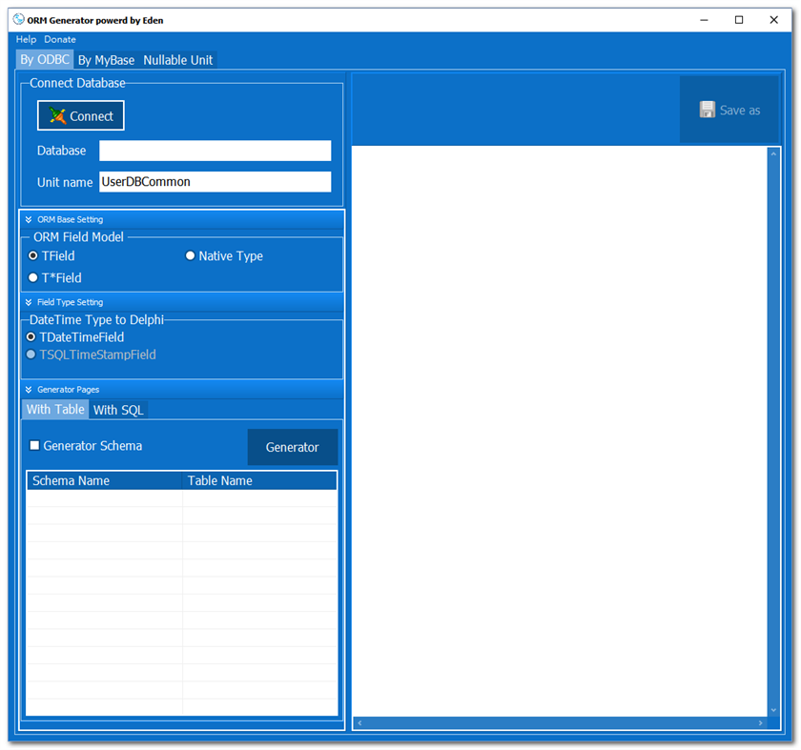801x750 pixels.
Task: Click the ORM Generator app icon in title bar
Action: [18, 19]
